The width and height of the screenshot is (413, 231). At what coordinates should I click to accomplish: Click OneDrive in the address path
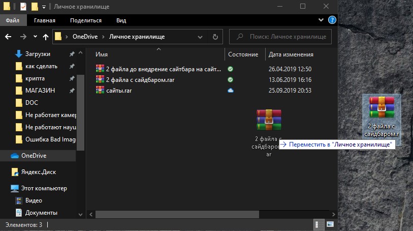[x=85, y=37]
